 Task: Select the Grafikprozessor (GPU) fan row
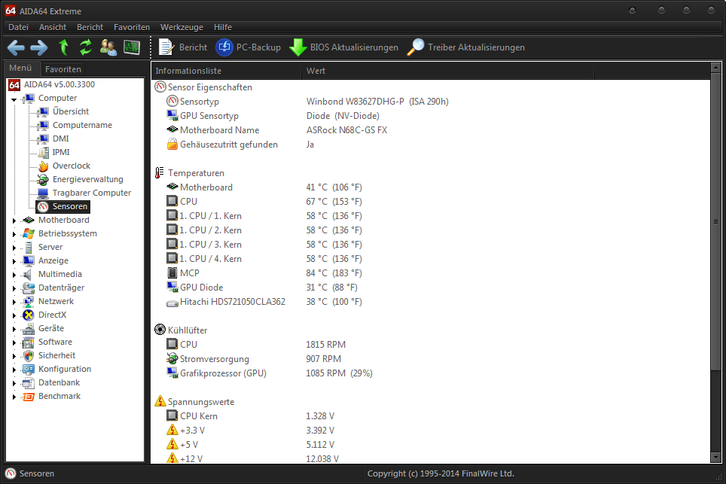coord(431,373)
